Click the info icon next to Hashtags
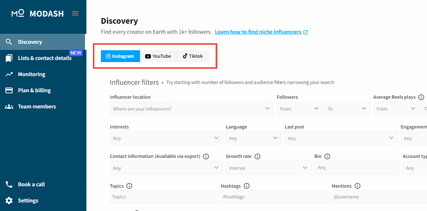 point(247,186)
